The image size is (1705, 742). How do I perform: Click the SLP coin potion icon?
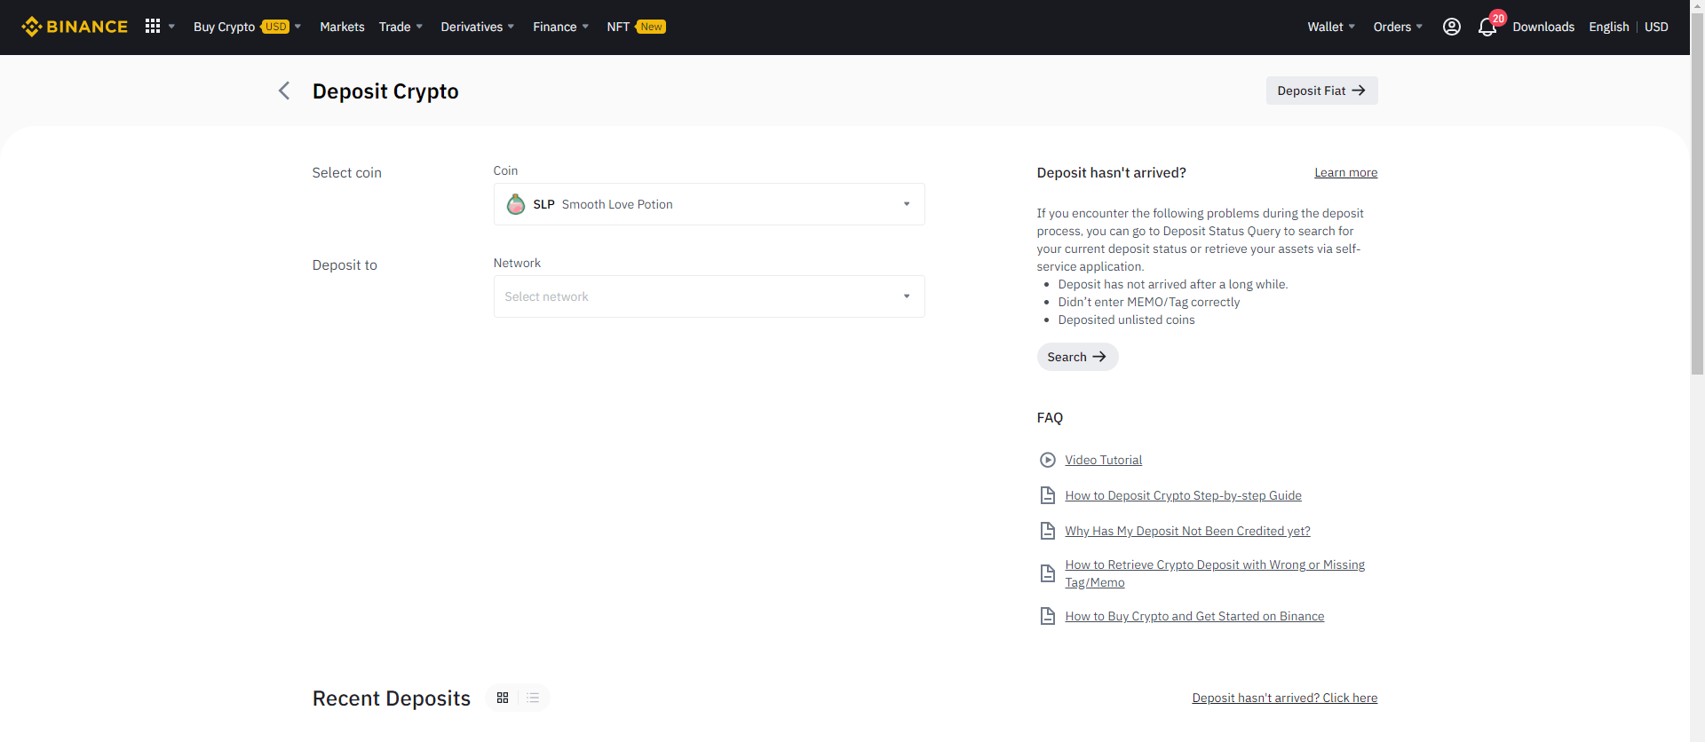coord(516,204)
